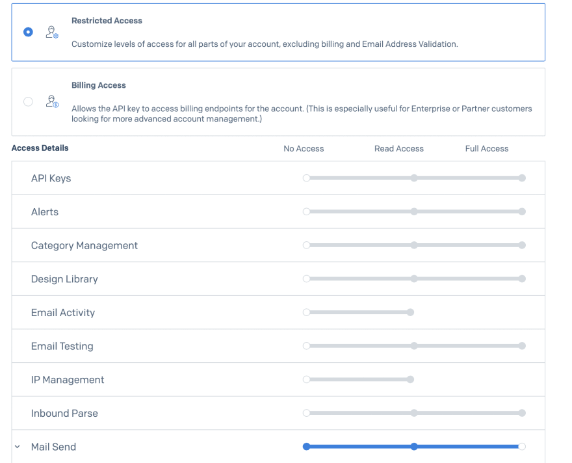Click the Billing Access title
Screen dimensions: 572x463
pyautogui.click(x=99, y=85)
